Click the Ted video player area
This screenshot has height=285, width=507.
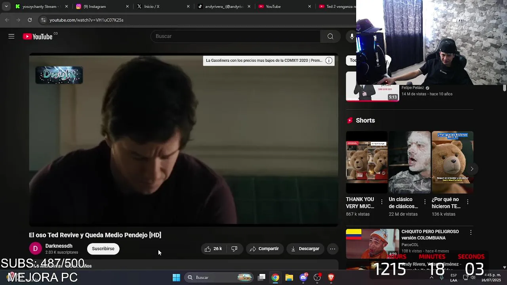click(183, 140)
